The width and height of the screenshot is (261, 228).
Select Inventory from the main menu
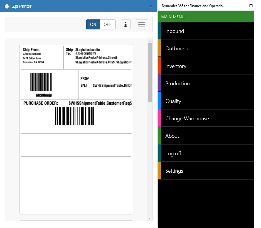click(206, 66)
